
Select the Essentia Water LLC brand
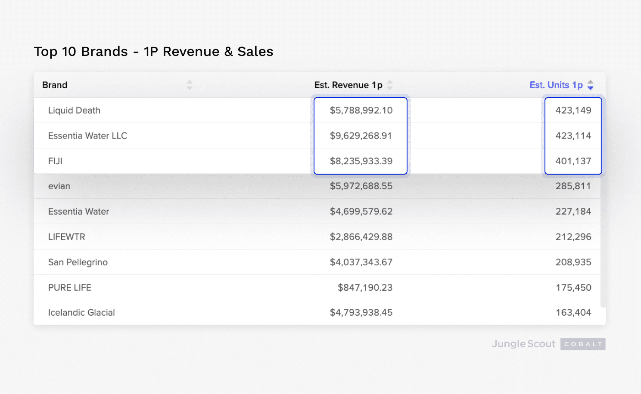[x=88, y=136]
